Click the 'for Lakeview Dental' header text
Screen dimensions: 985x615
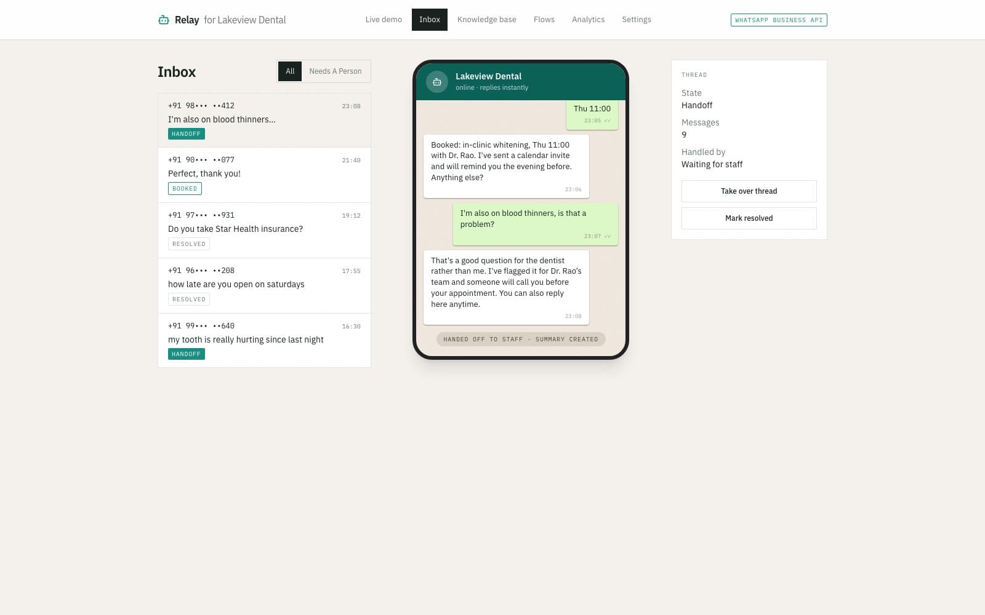(245, 20)
